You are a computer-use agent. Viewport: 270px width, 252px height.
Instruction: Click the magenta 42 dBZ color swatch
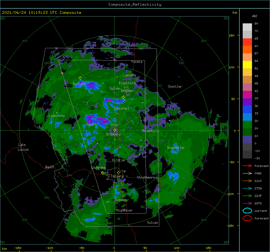pyautogui.click(x=247, y=95)
